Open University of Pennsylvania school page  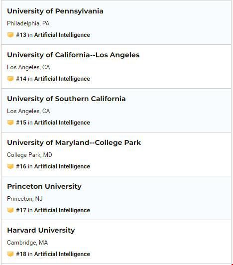click(55, 11)
